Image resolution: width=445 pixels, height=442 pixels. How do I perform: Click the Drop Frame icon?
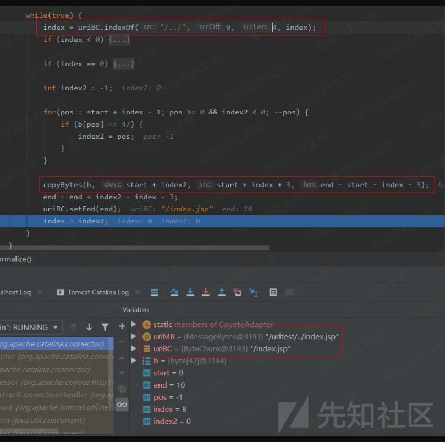tap(237, 292)
